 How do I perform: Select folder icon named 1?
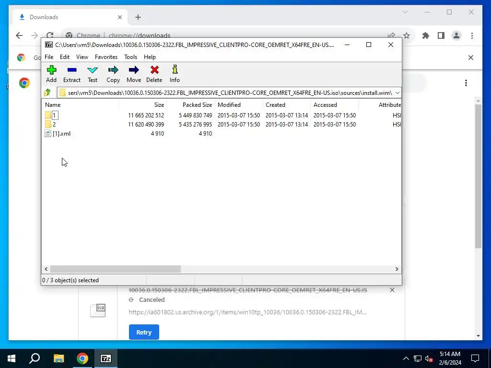coord(48,115)
